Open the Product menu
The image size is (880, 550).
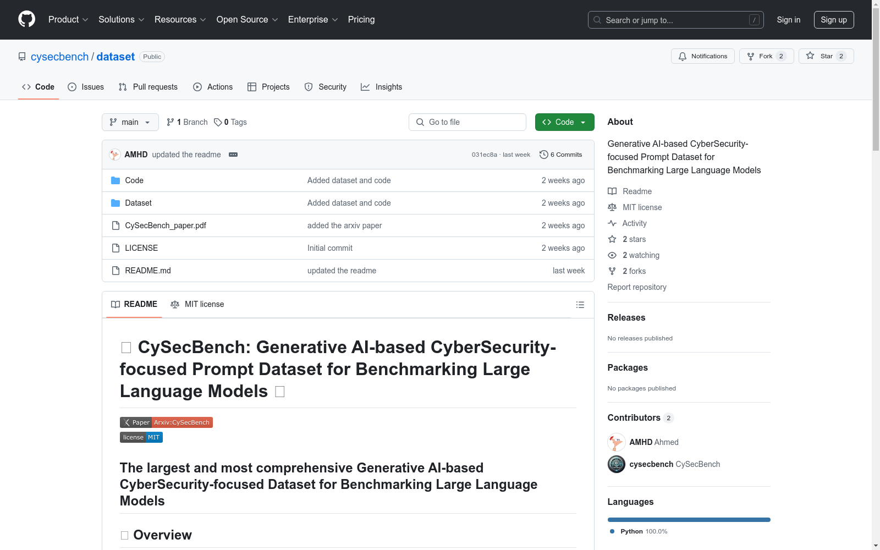click(68, 20)
